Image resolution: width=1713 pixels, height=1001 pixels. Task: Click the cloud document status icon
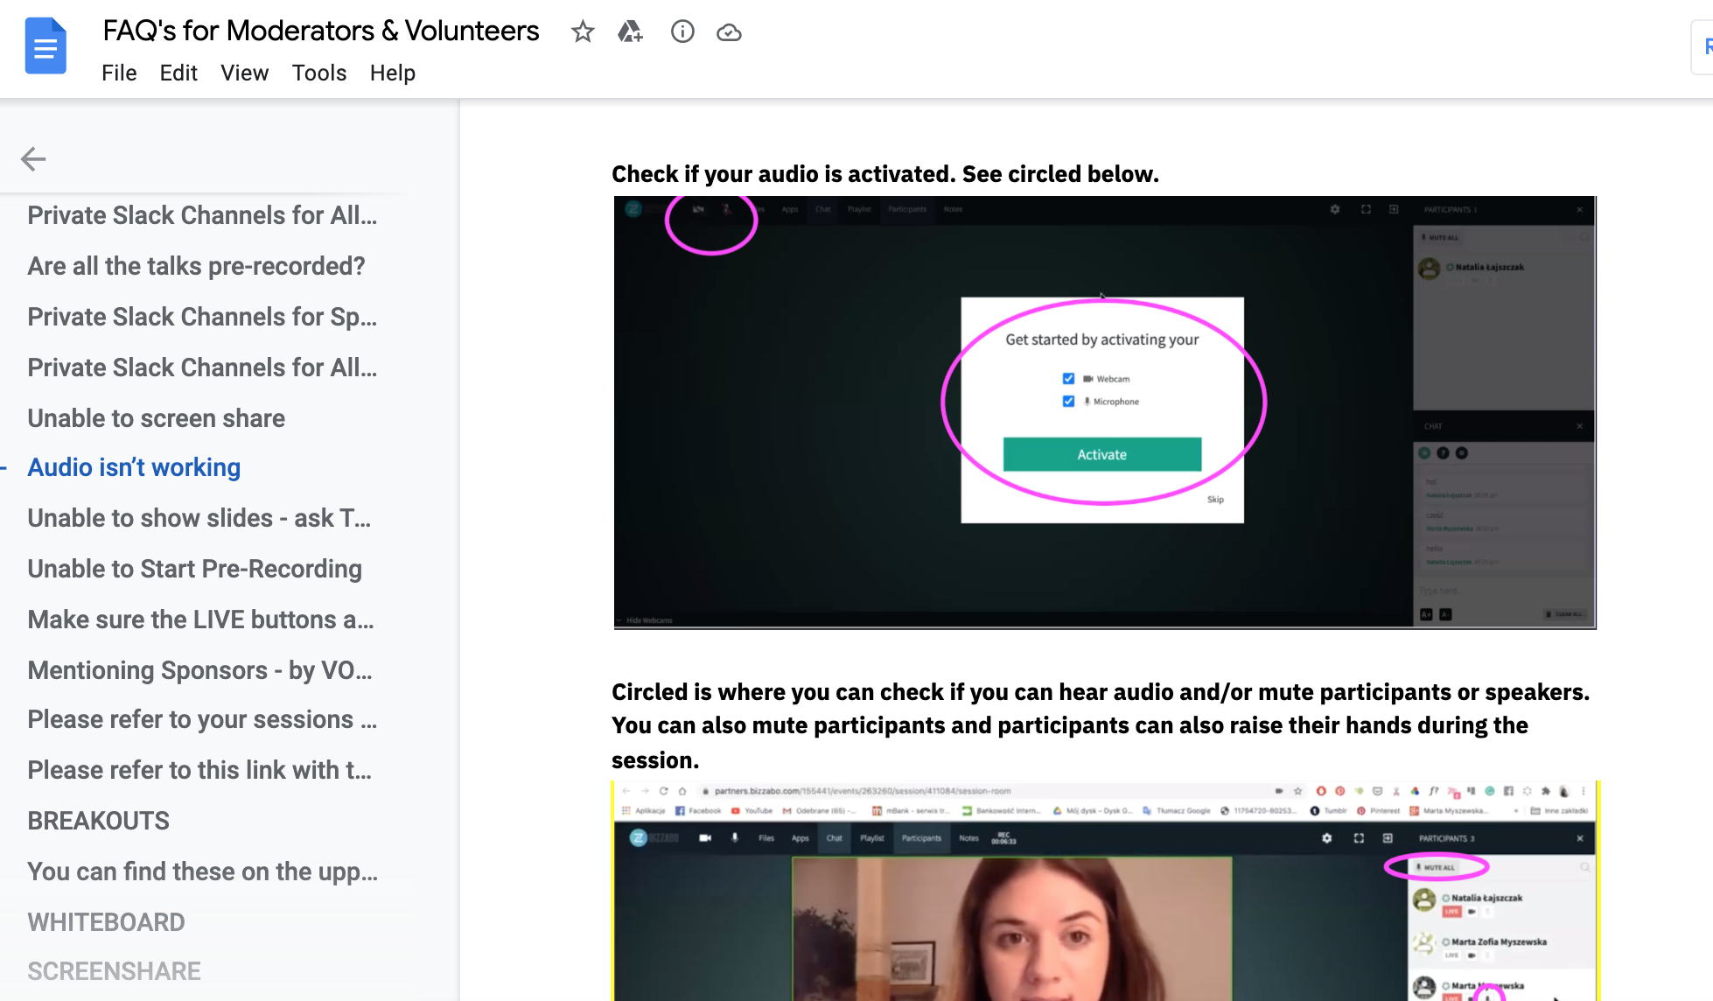tap(729, 32)
